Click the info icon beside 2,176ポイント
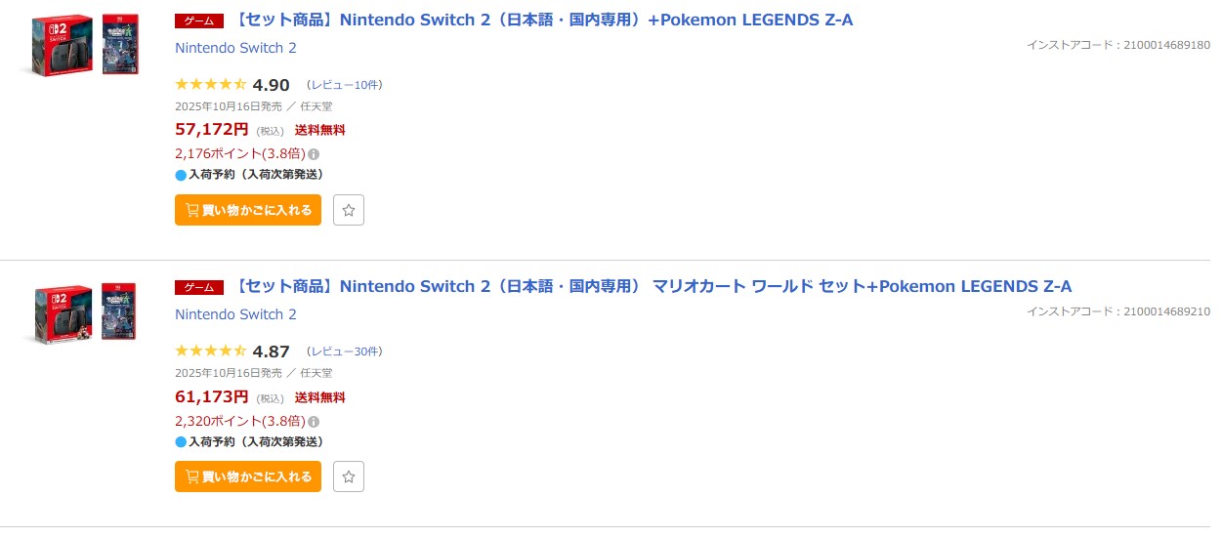Image resolution: width=1222 pixels, height=538 pixels. pos(314,154)
